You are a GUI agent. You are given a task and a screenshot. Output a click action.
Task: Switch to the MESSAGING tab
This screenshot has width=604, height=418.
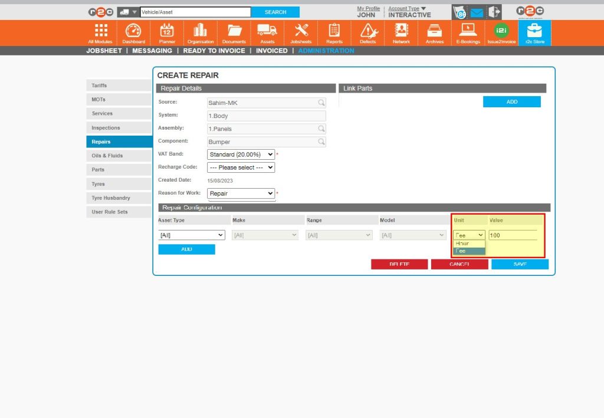pos(152,51)
